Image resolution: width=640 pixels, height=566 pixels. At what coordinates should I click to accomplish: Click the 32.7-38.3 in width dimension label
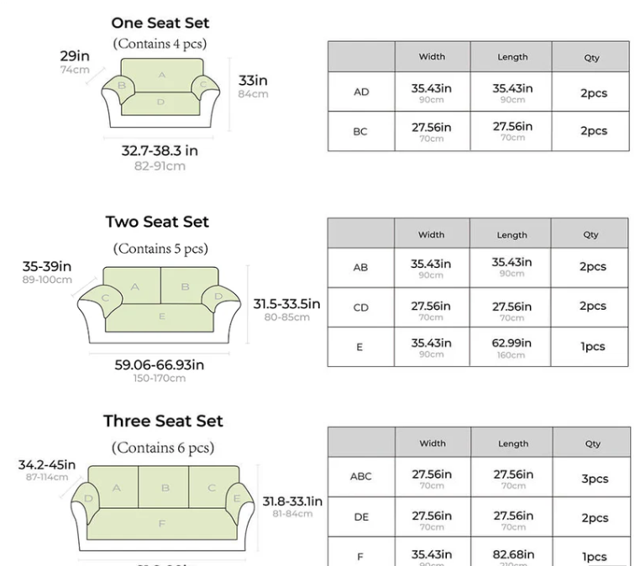[x=160, y=151]
